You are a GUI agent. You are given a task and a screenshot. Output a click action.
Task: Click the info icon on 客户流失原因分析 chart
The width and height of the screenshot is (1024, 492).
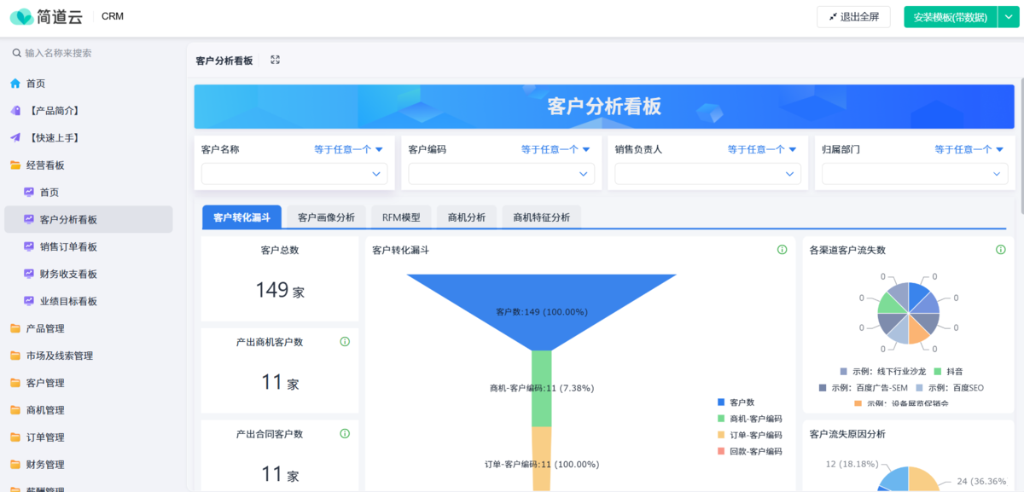point(1000,436)
